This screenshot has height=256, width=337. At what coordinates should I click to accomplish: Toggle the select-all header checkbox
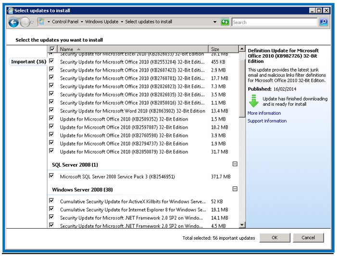52,49
